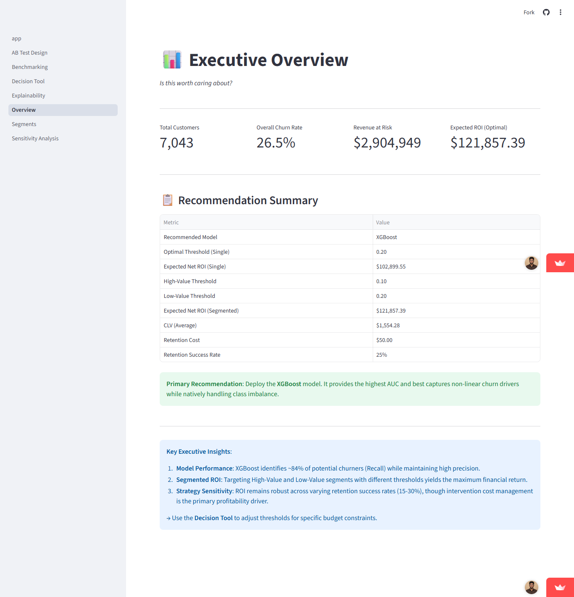Click the 0.10 threshold value cell
Image resolution: width=574 pixels, height=597 pixels.
456,281
